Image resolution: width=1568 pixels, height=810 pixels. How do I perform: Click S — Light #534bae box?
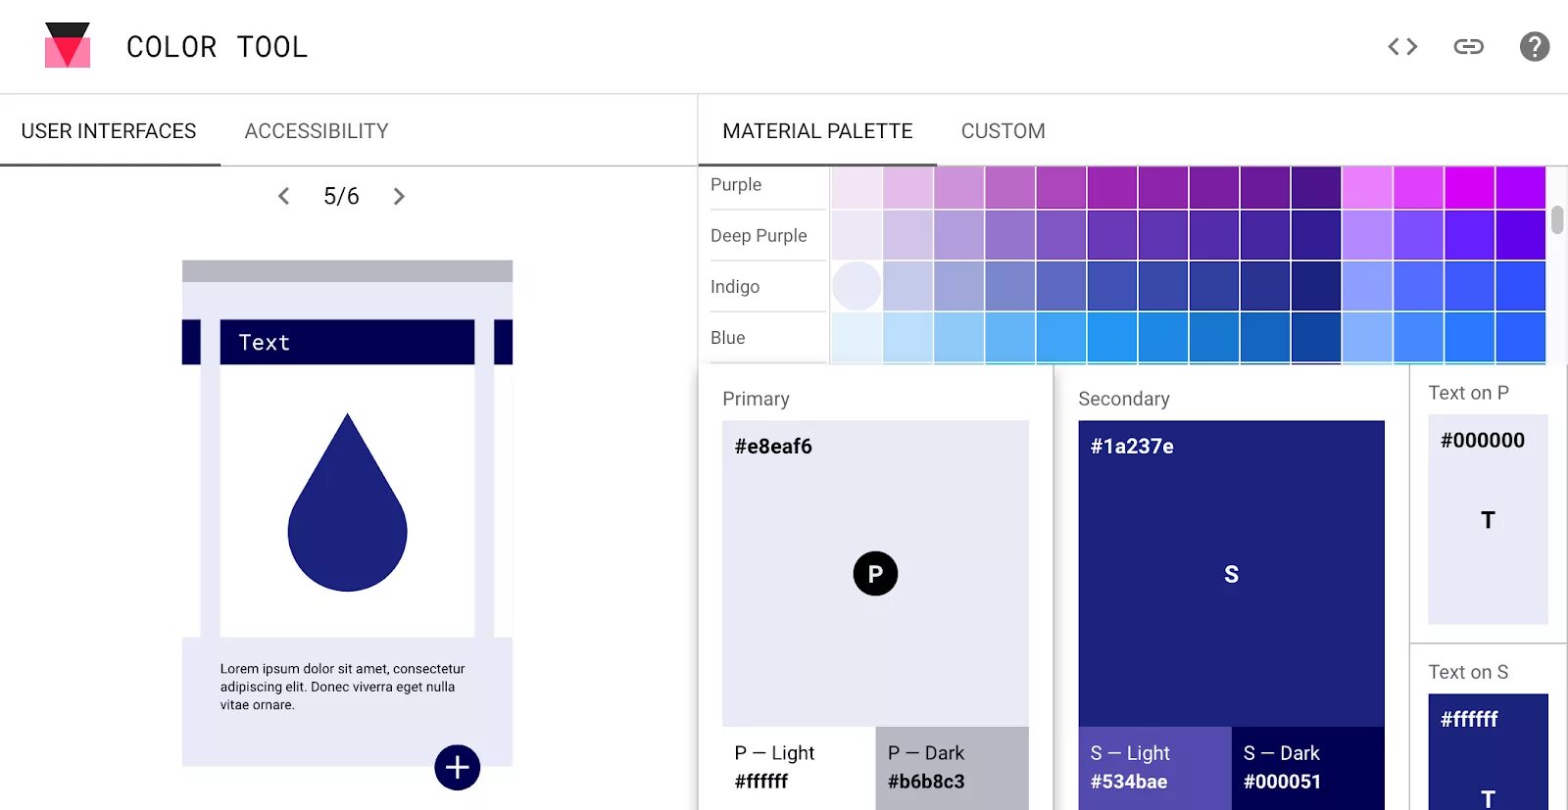click(1154, 768)
